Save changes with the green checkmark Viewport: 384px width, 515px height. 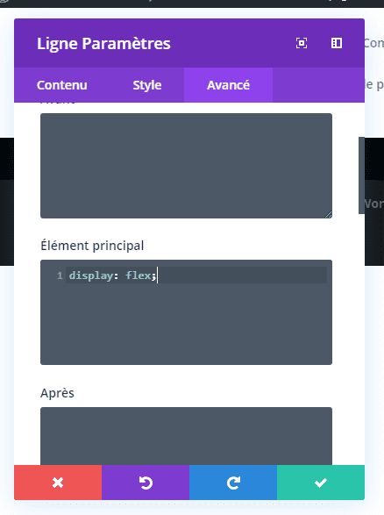tap(321, 483)
